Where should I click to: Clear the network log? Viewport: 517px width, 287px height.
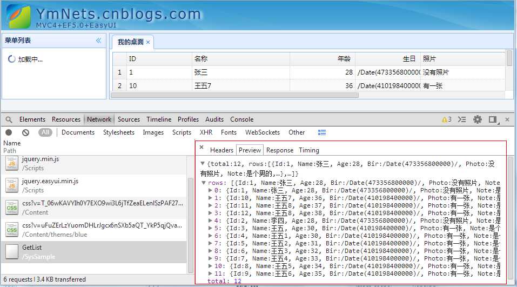coord(25,132)
